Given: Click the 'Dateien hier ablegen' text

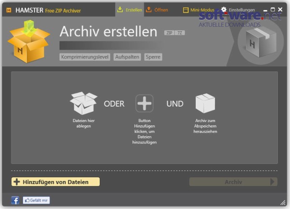Looking at the screenshot, I should tap(83, 123).
